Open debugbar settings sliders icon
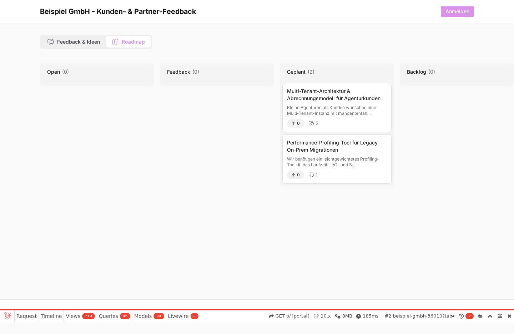 tap(500, 316)
